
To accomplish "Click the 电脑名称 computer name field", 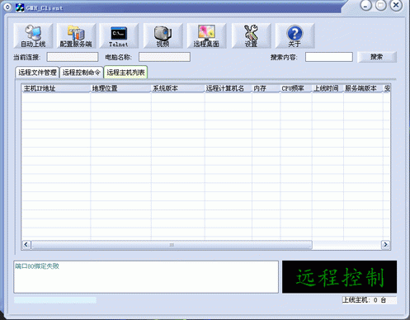I will [x=164, y=57].
